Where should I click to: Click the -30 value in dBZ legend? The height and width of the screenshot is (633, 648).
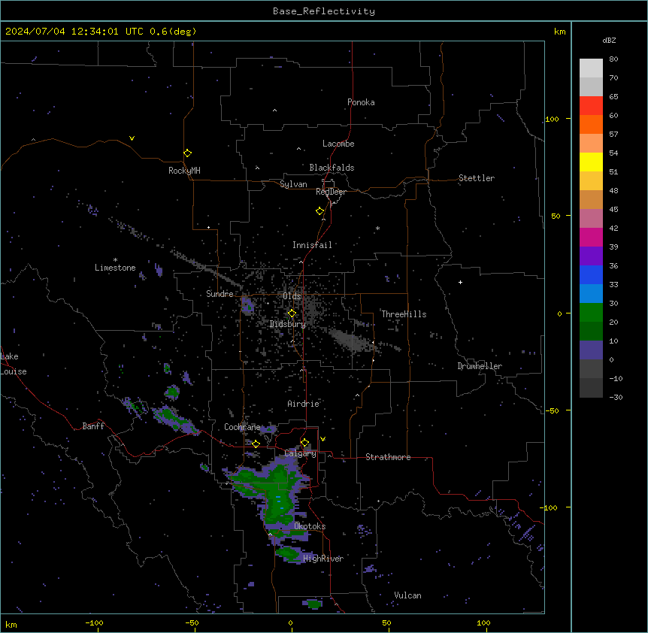tap(616, 398)
